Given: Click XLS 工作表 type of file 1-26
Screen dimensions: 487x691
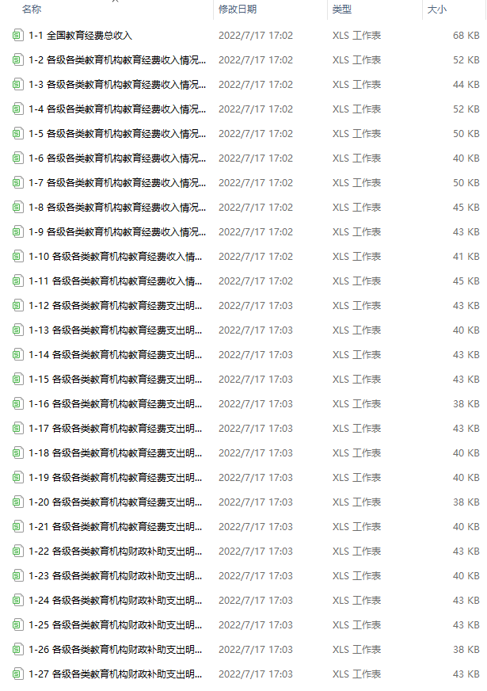Looking at the screenshot, I should [356, 650].
